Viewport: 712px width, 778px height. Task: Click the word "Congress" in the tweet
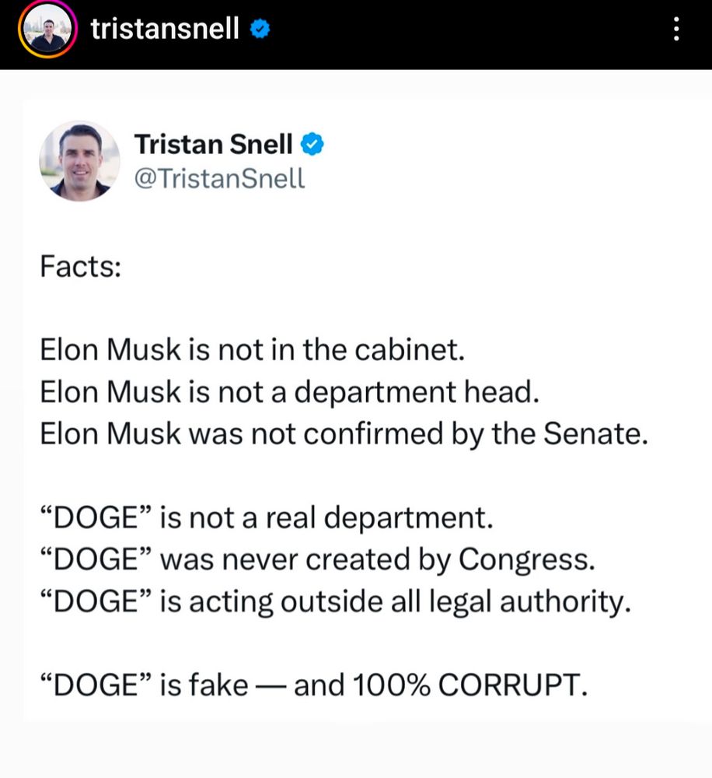(526, 559)
